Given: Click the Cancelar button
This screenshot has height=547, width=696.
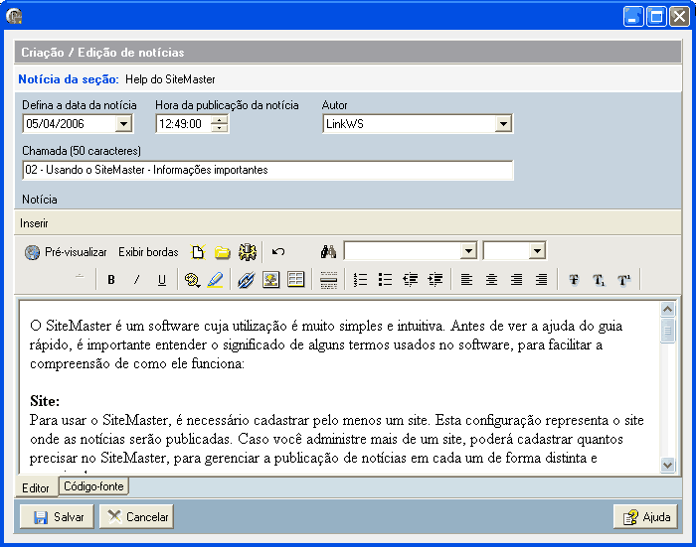Looking at the screenshot, I should click(137, 517).
